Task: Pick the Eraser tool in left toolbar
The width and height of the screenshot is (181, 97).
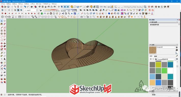Action: [x=5, y=24]
